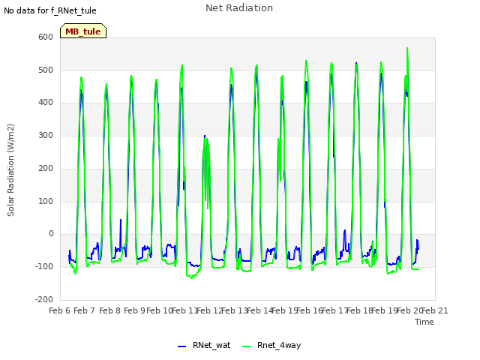Toggle the Rnet_4way legend entry
The height and width of the screenshot is (360, 480).
(x=271, y=345)
